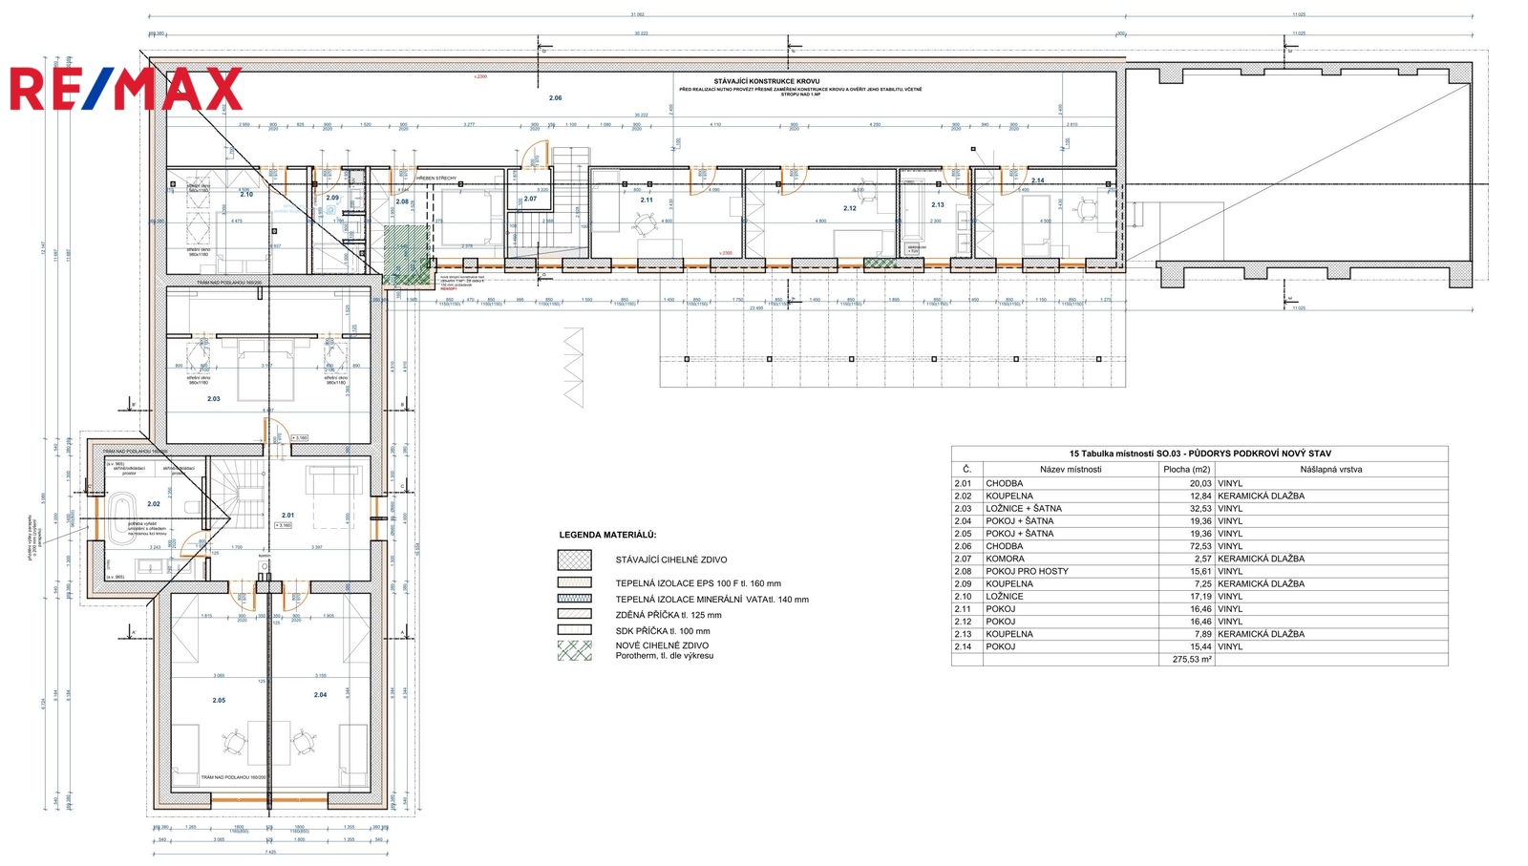Click the 'Legenda materiálů' heading
This screenshot has height=866, width=1528.
[607, 536]
